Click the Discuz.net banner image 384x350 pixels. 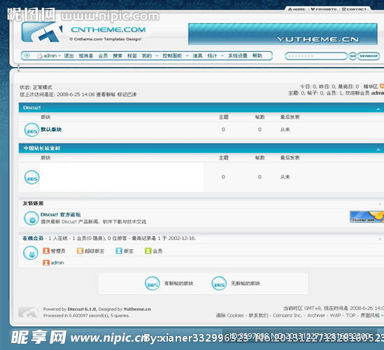coord(367,217)
